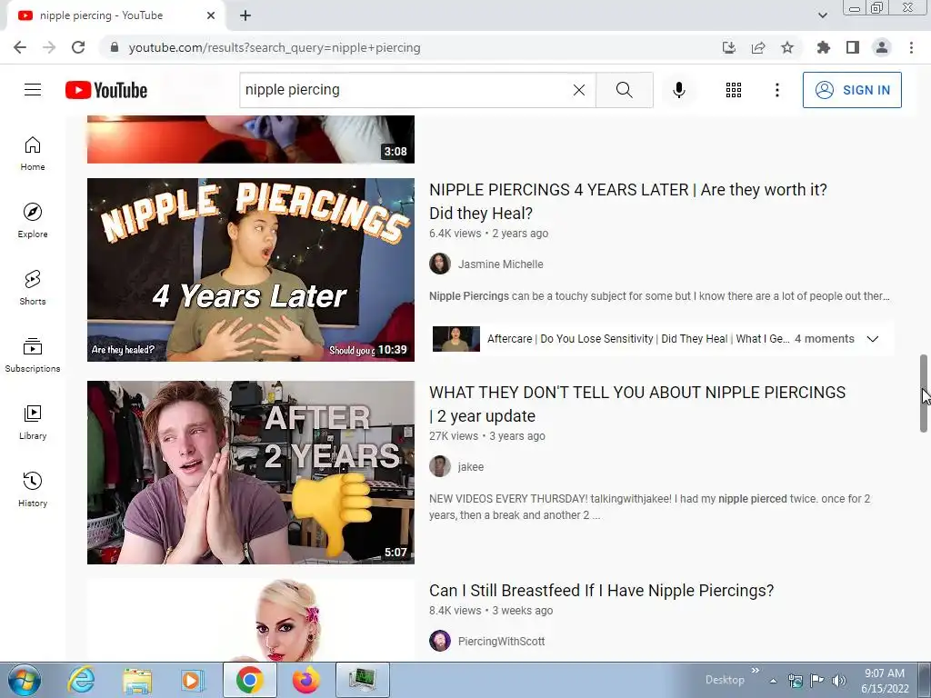Start voice search with the microphone
This screenshot has width=931, height=698.
tap(679, 90)
